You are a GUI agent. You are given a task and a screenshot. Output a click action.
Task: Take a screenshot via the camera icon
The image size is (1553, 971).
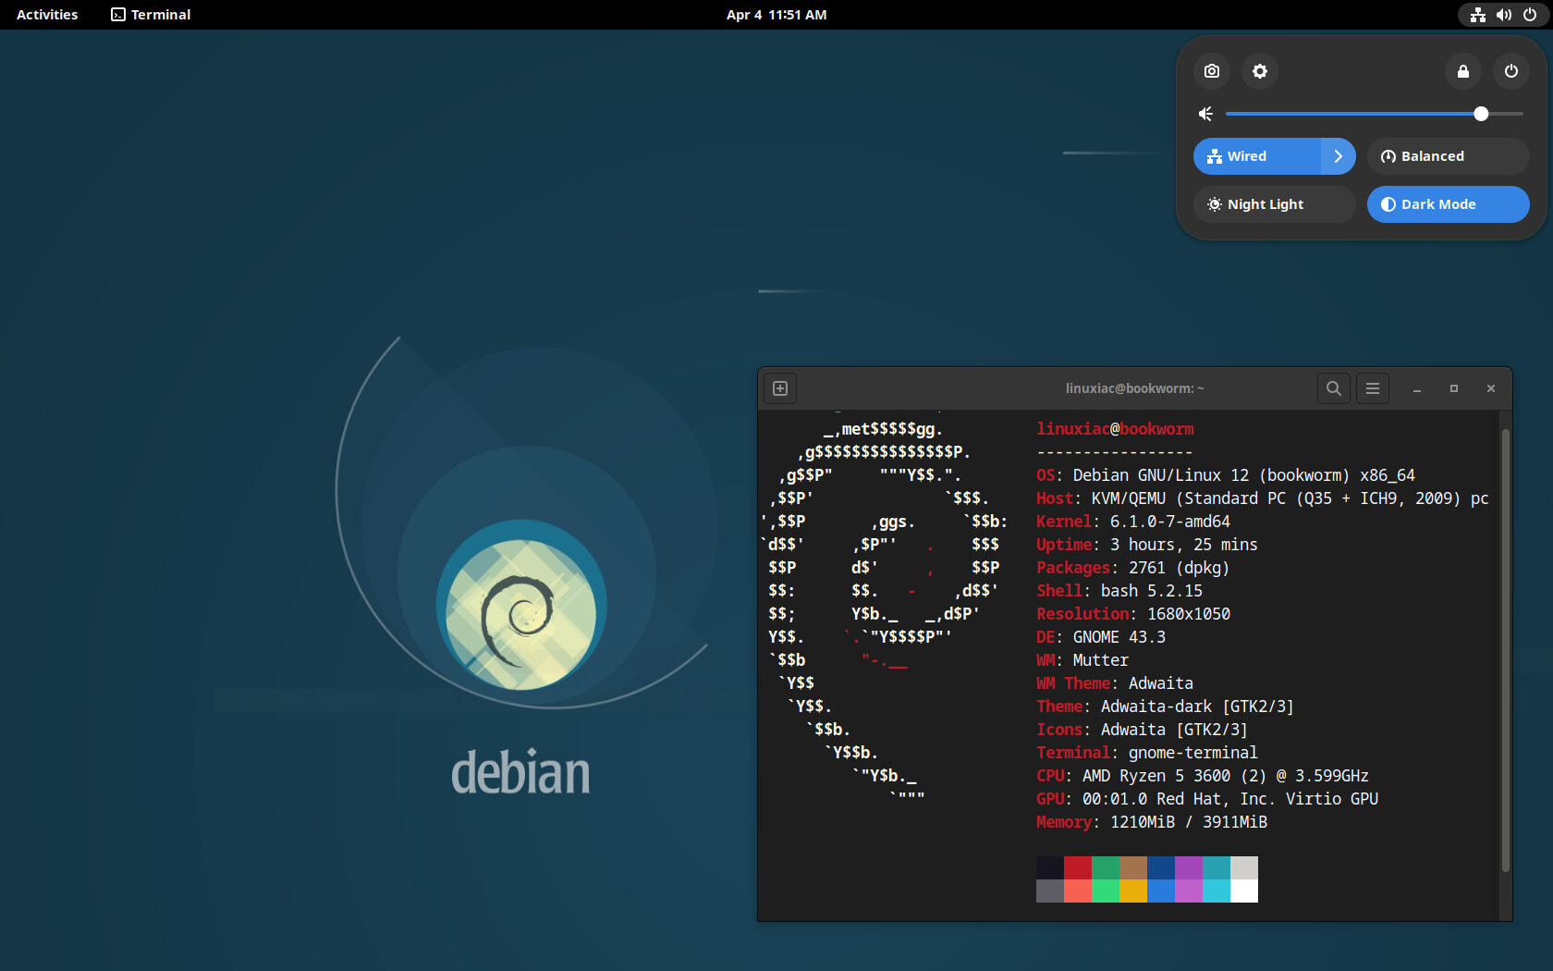coord(1211,71)
